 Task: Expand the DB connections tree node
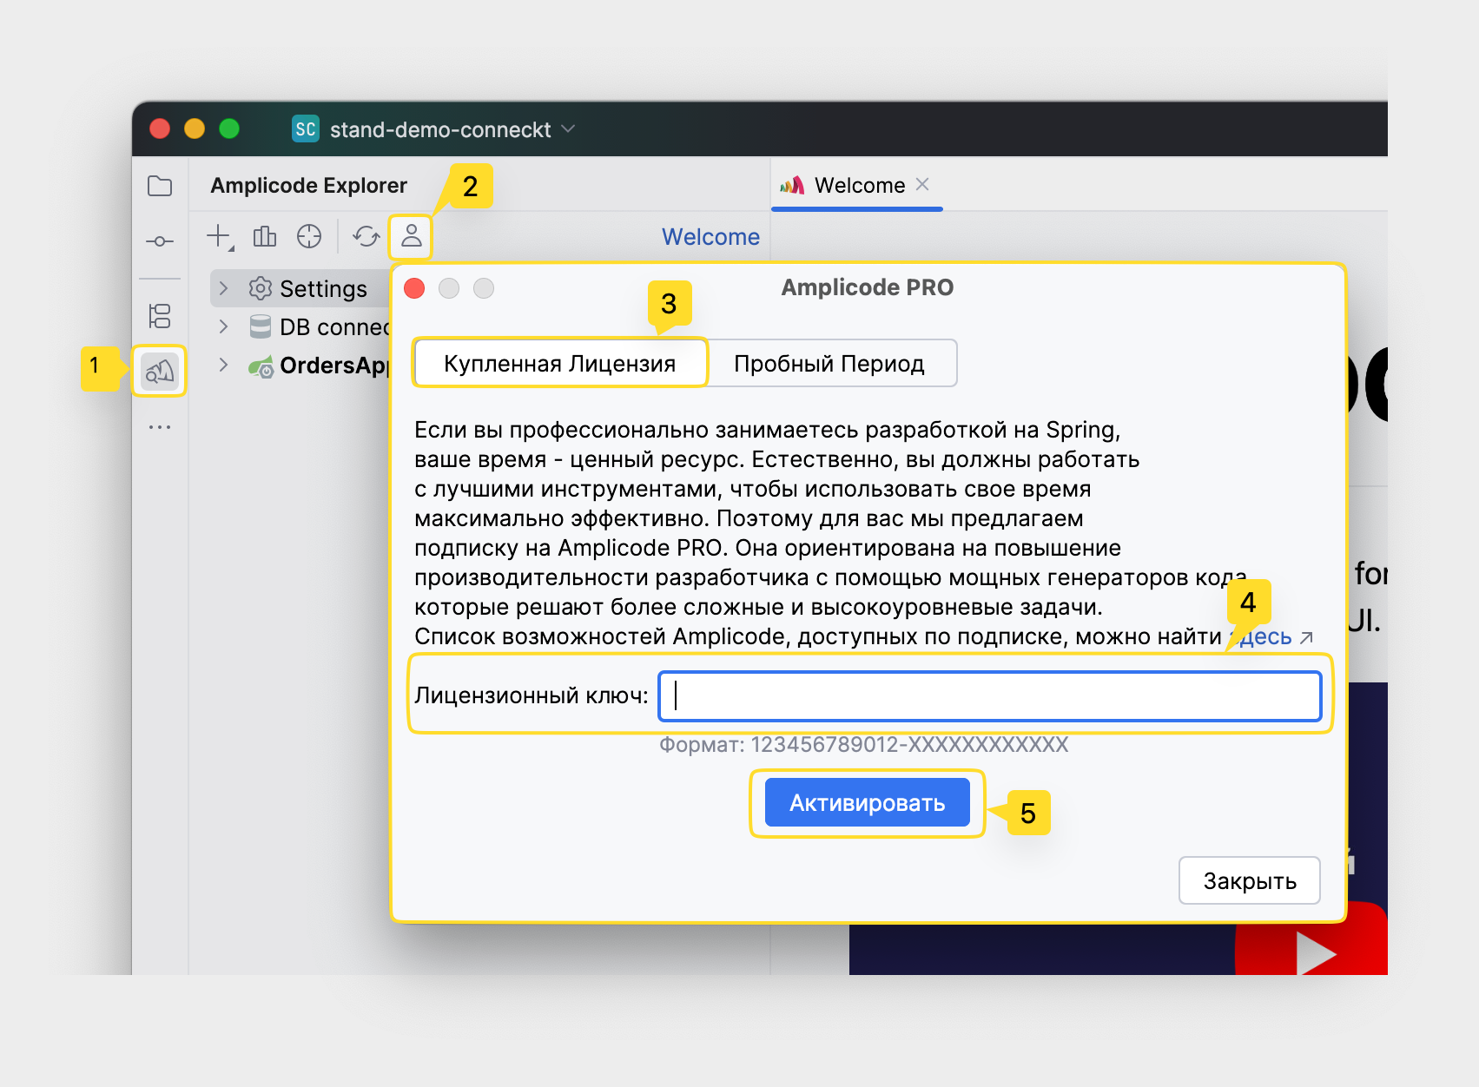(224, 326)
